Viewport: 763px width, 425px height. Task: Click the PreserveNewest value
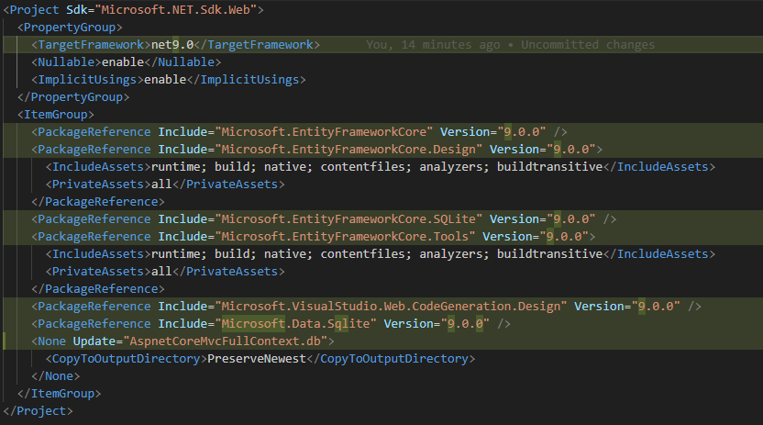click(x=257, y=359)
